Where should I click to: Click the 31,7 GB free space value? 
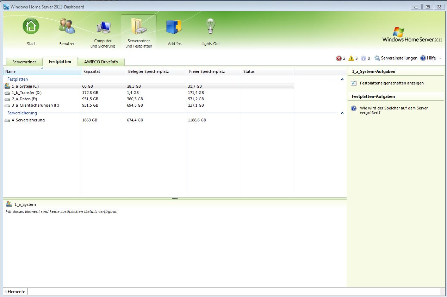[195, 86]
